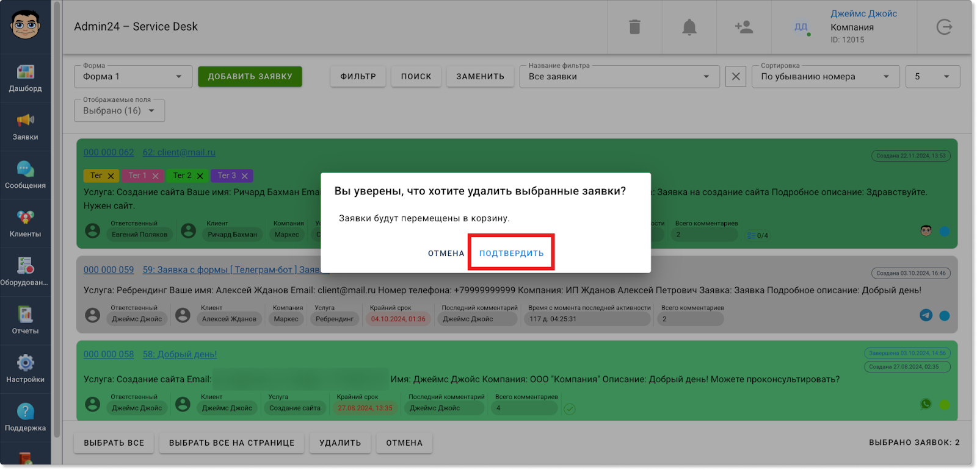Open Сообщения from the sidebar
Image resolution: width=977 pixels, height=470 pixels.
[25, 176]
